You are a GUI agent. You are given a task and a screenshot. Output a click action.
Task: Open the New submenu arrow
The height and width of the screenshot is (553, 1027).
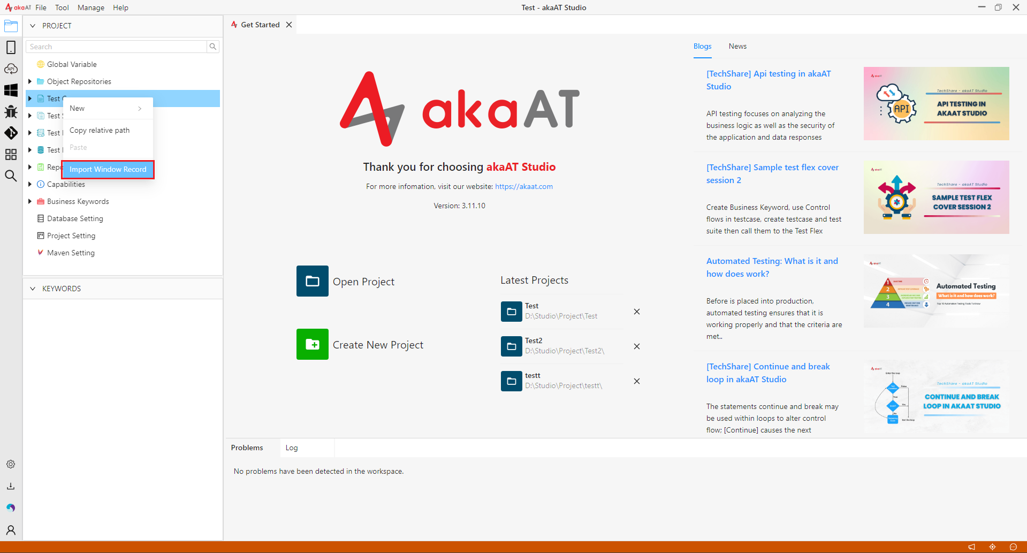click(140, 109)
